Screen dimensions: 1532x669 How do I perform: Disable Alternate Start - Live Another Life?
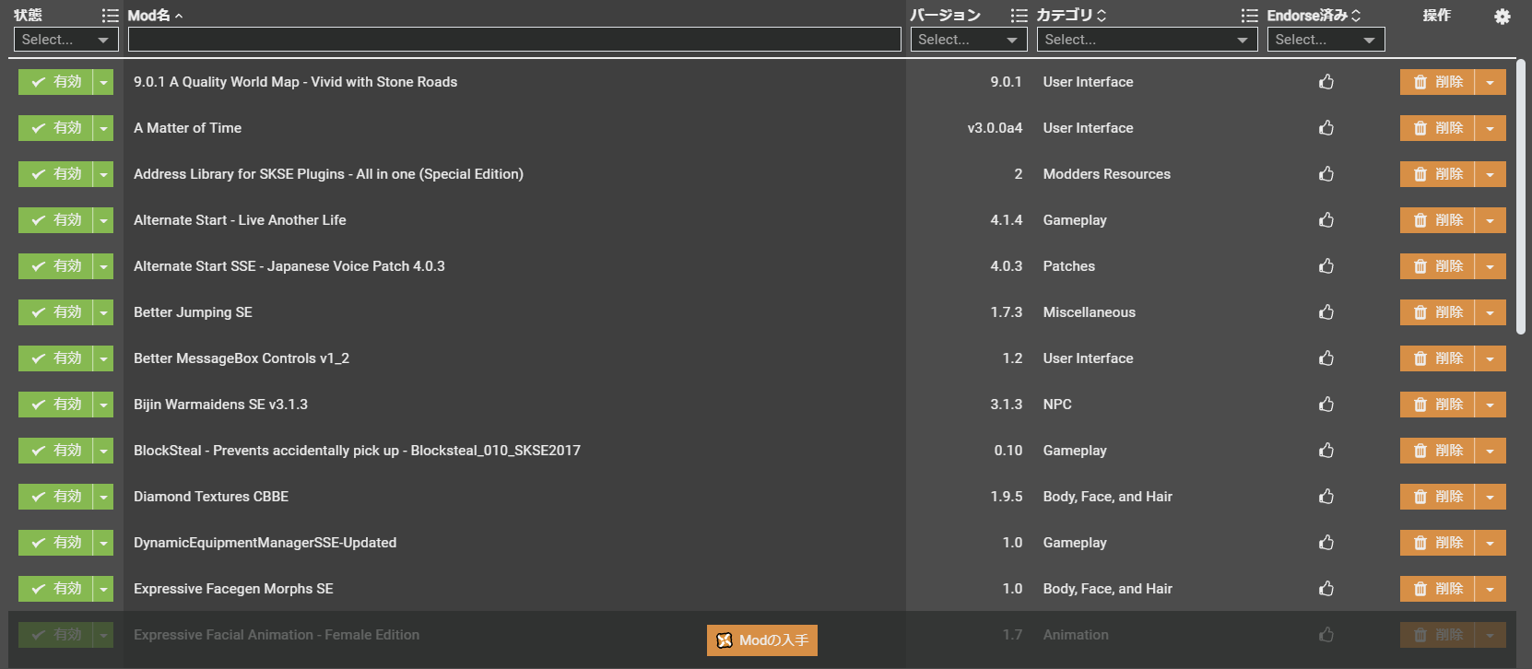tap(55, 220)
